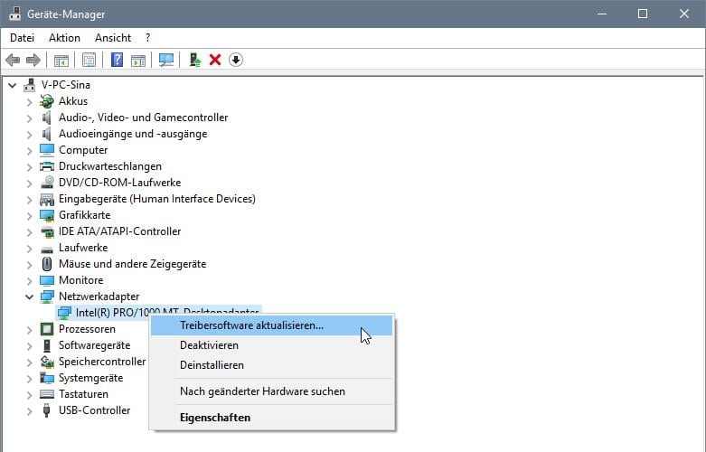Click the Grafikkarte display adapter icon

[x=47, y=215]
